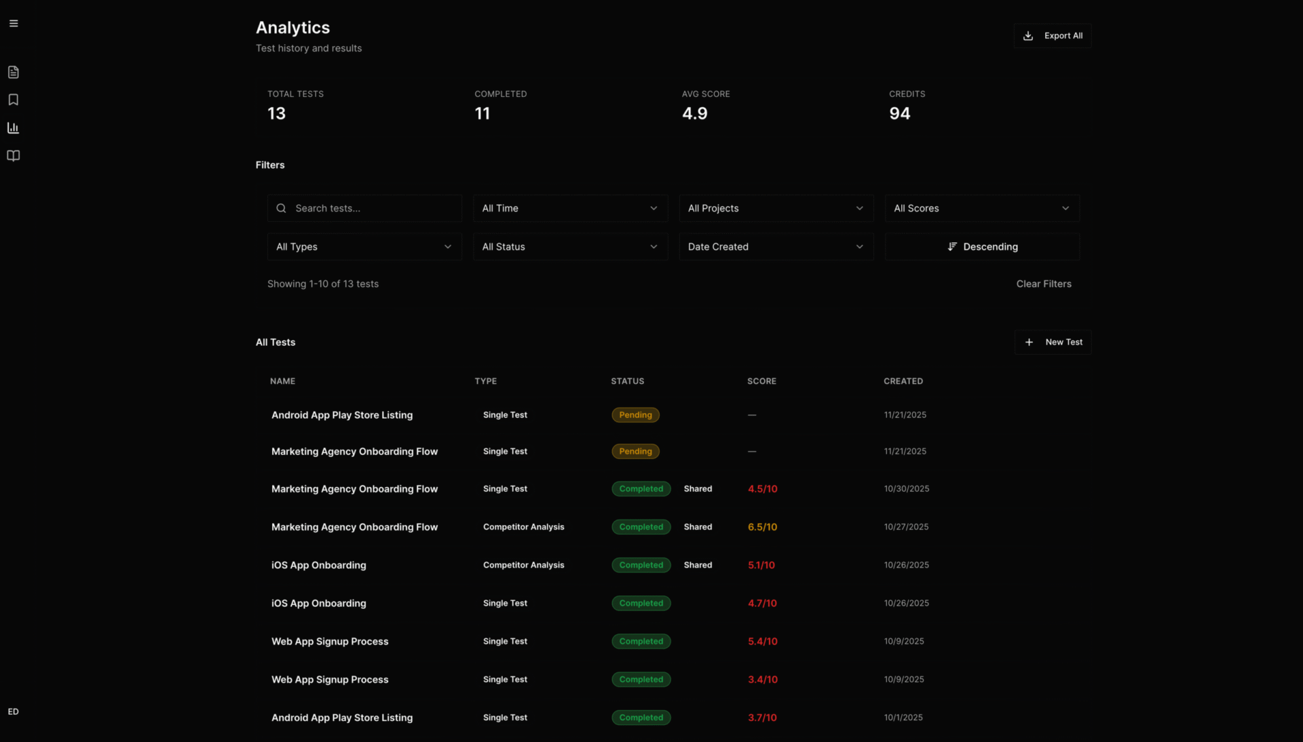Image resolution: width=1303 pixels, height=742 pixels.
Task: Click the New Test button
Action: coord(1053,342)
